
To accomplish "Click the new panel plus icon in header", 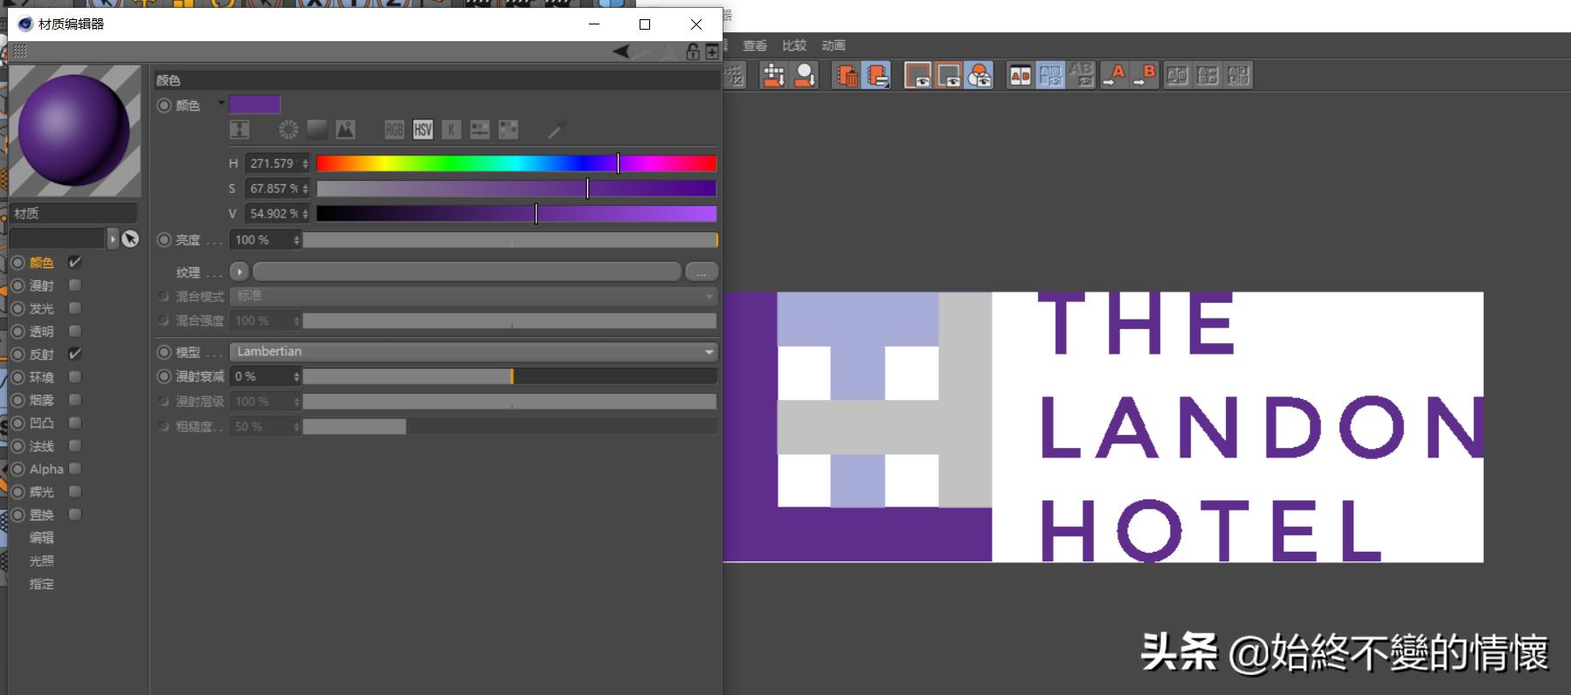I will click(712, 52).
